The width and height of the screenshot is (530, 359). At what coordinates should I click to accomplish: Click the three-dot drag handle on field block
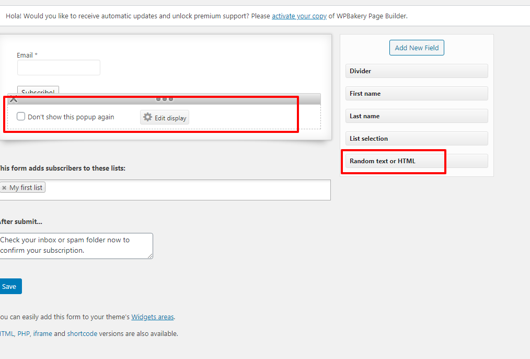pyautogui.click(x=165, y=99)
